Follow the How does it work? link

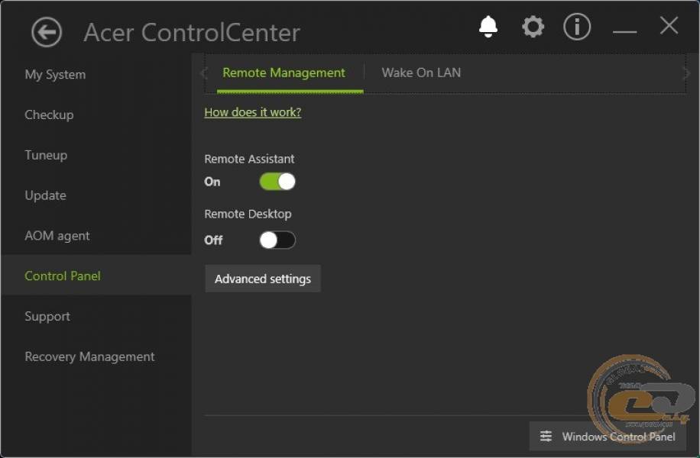[253, 112]
